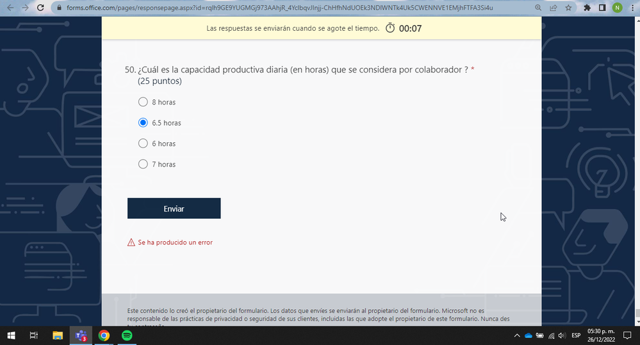Open the Chrome extensions puzzle icon

[x=587, y=8]
